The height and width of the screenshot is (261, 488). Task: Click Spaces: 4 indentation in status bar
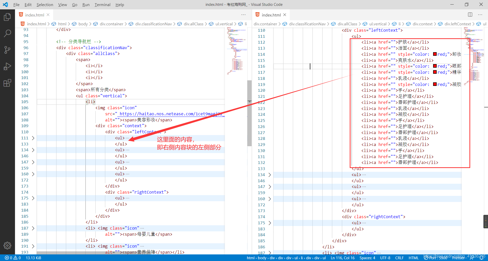pos(367,258)
